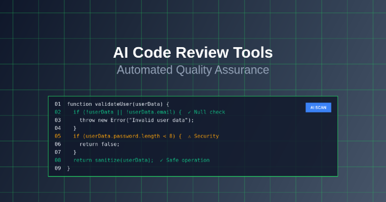Click the return false statement
This screenshot has height=202, width=386.
pyautogui.click(x=99, y=144)
